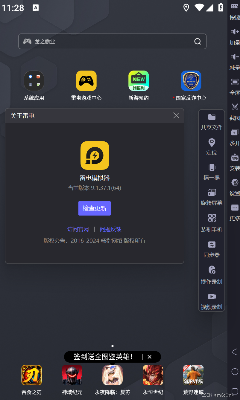Toggle 全屏 fullscreen mode
Screen dimensions: 240x400
pyautogui.click(x=235, y=87)
